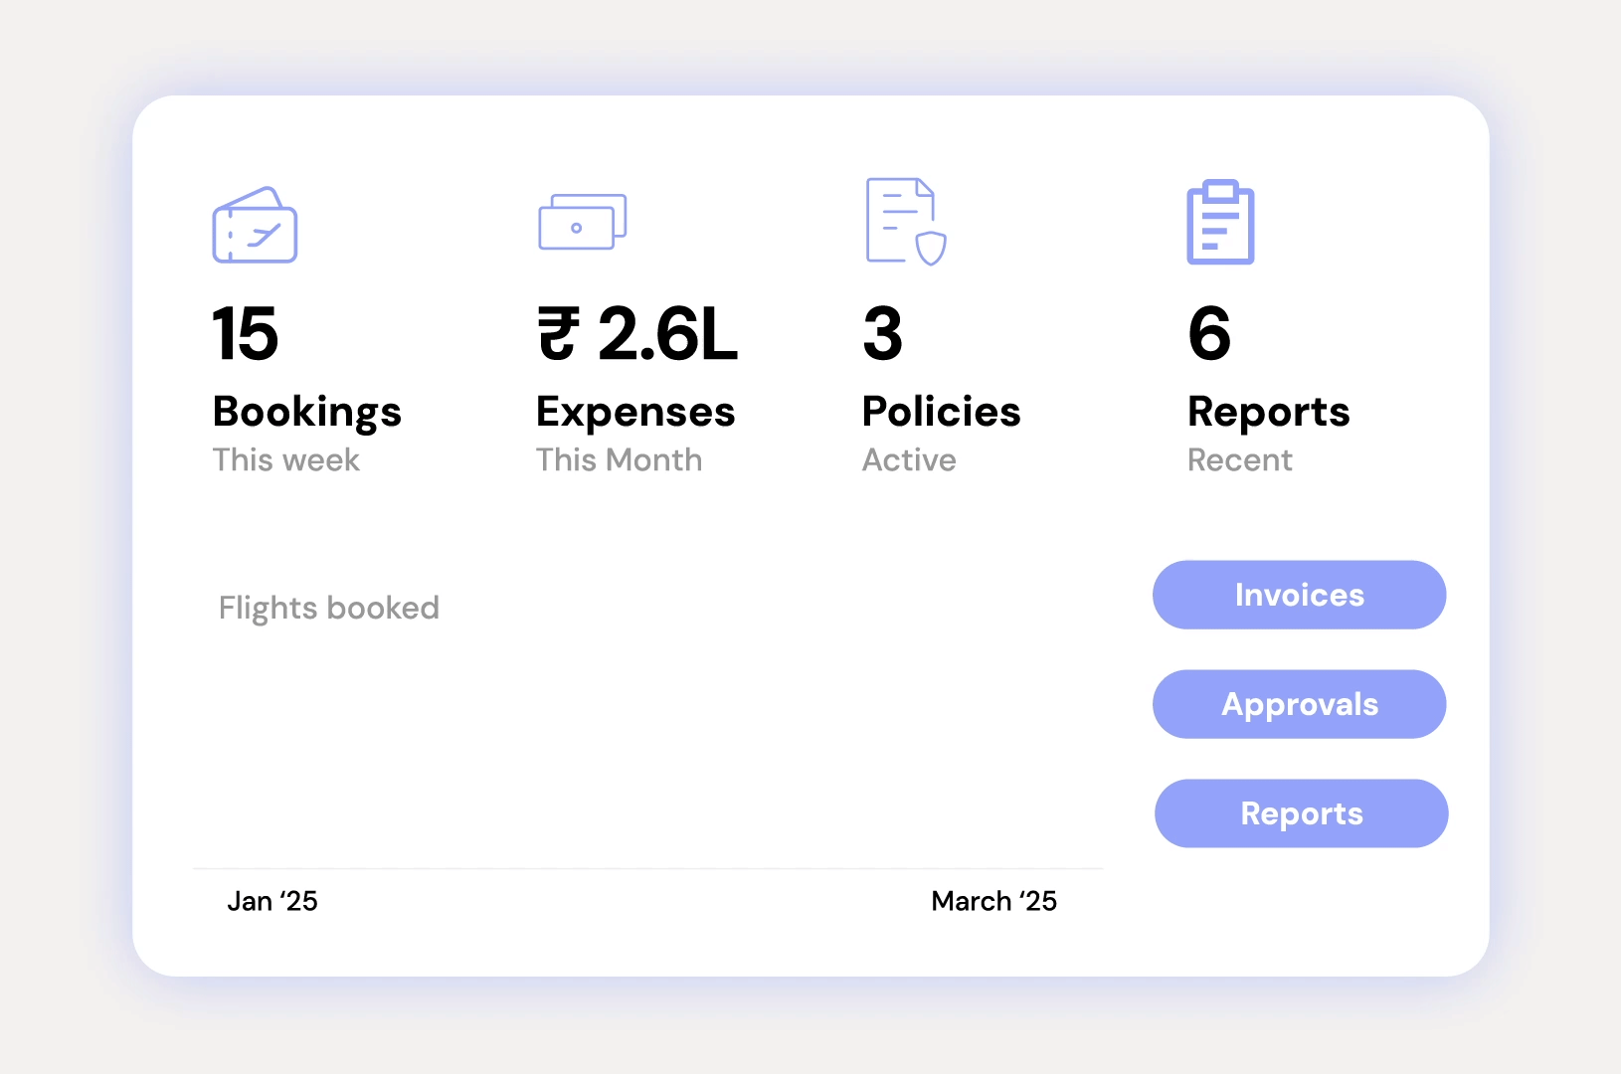
Task: Click the number 3 policies count
Action: tap(883, 334)
